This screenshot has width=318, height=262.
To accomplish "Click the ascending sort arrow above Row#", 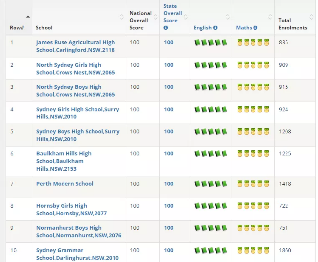I will click(28, 16).
